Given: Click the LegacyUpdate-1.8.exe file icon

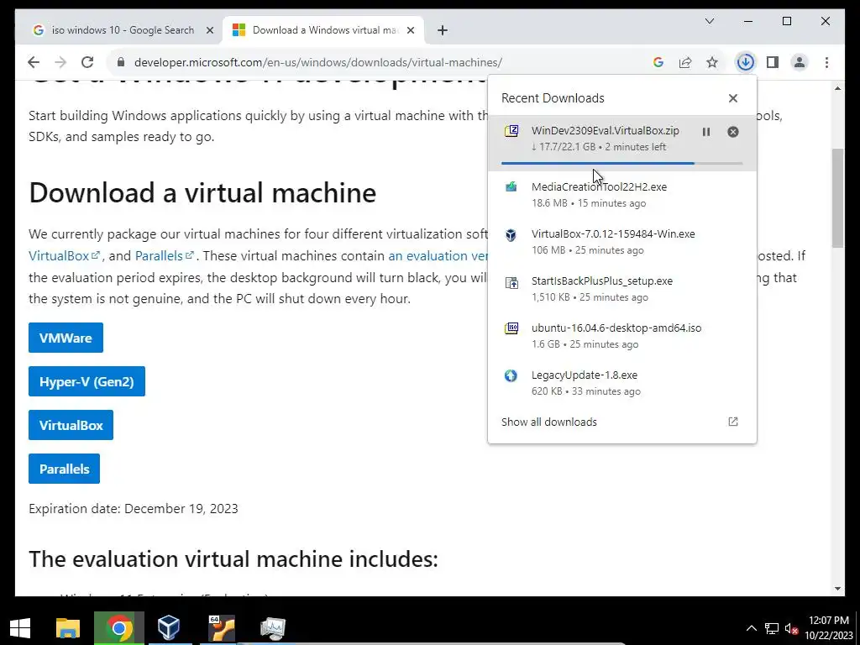Looking at the screenshot, I should click(511, 375).
